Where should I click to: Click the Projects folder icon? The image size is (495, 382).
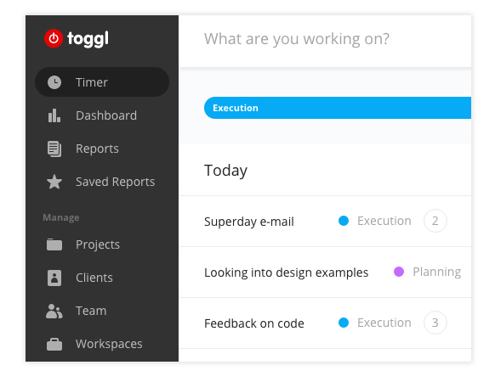coord(54,244)
